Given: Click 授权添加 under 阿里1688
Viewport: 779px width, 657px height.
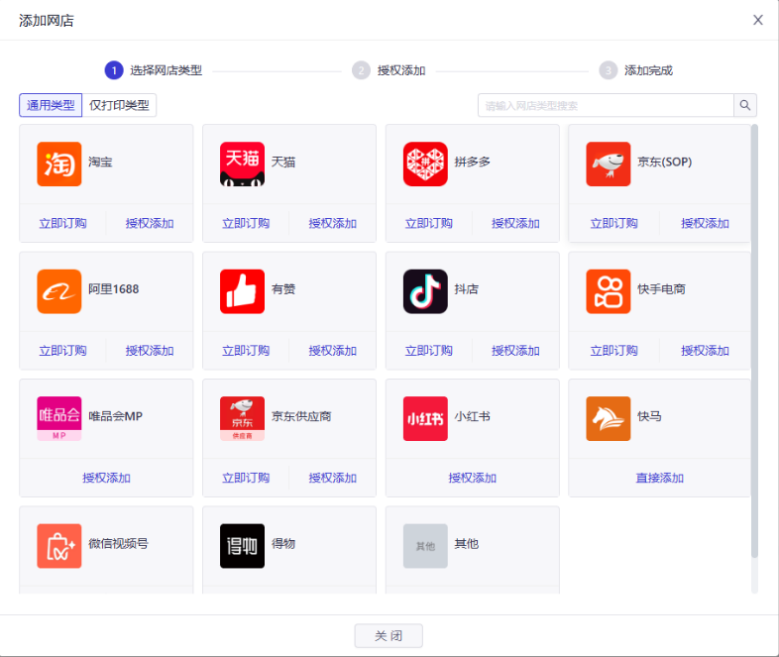Looking at the screenshot, I should click(x=150, y=351).
